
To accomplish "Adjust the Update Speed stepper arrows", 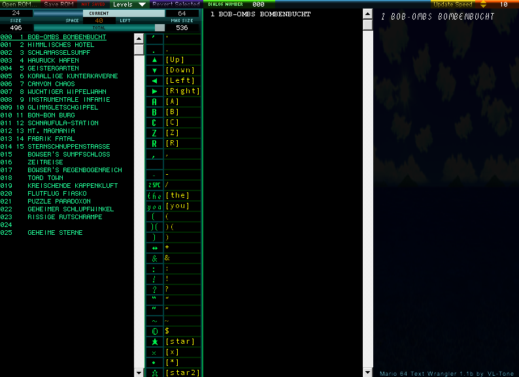I will (x=483, y=5).
